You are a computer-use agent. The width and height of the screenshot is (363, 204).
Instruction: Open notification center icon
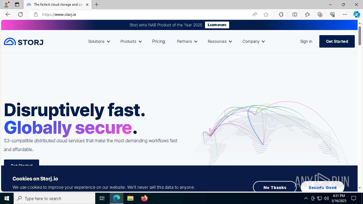click(354, 198)
